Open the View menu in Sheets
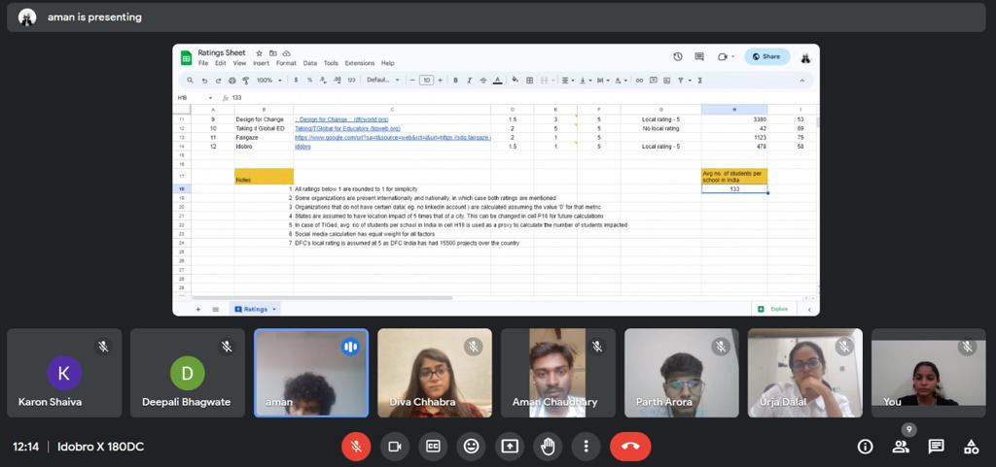 (x=239, y=63)
